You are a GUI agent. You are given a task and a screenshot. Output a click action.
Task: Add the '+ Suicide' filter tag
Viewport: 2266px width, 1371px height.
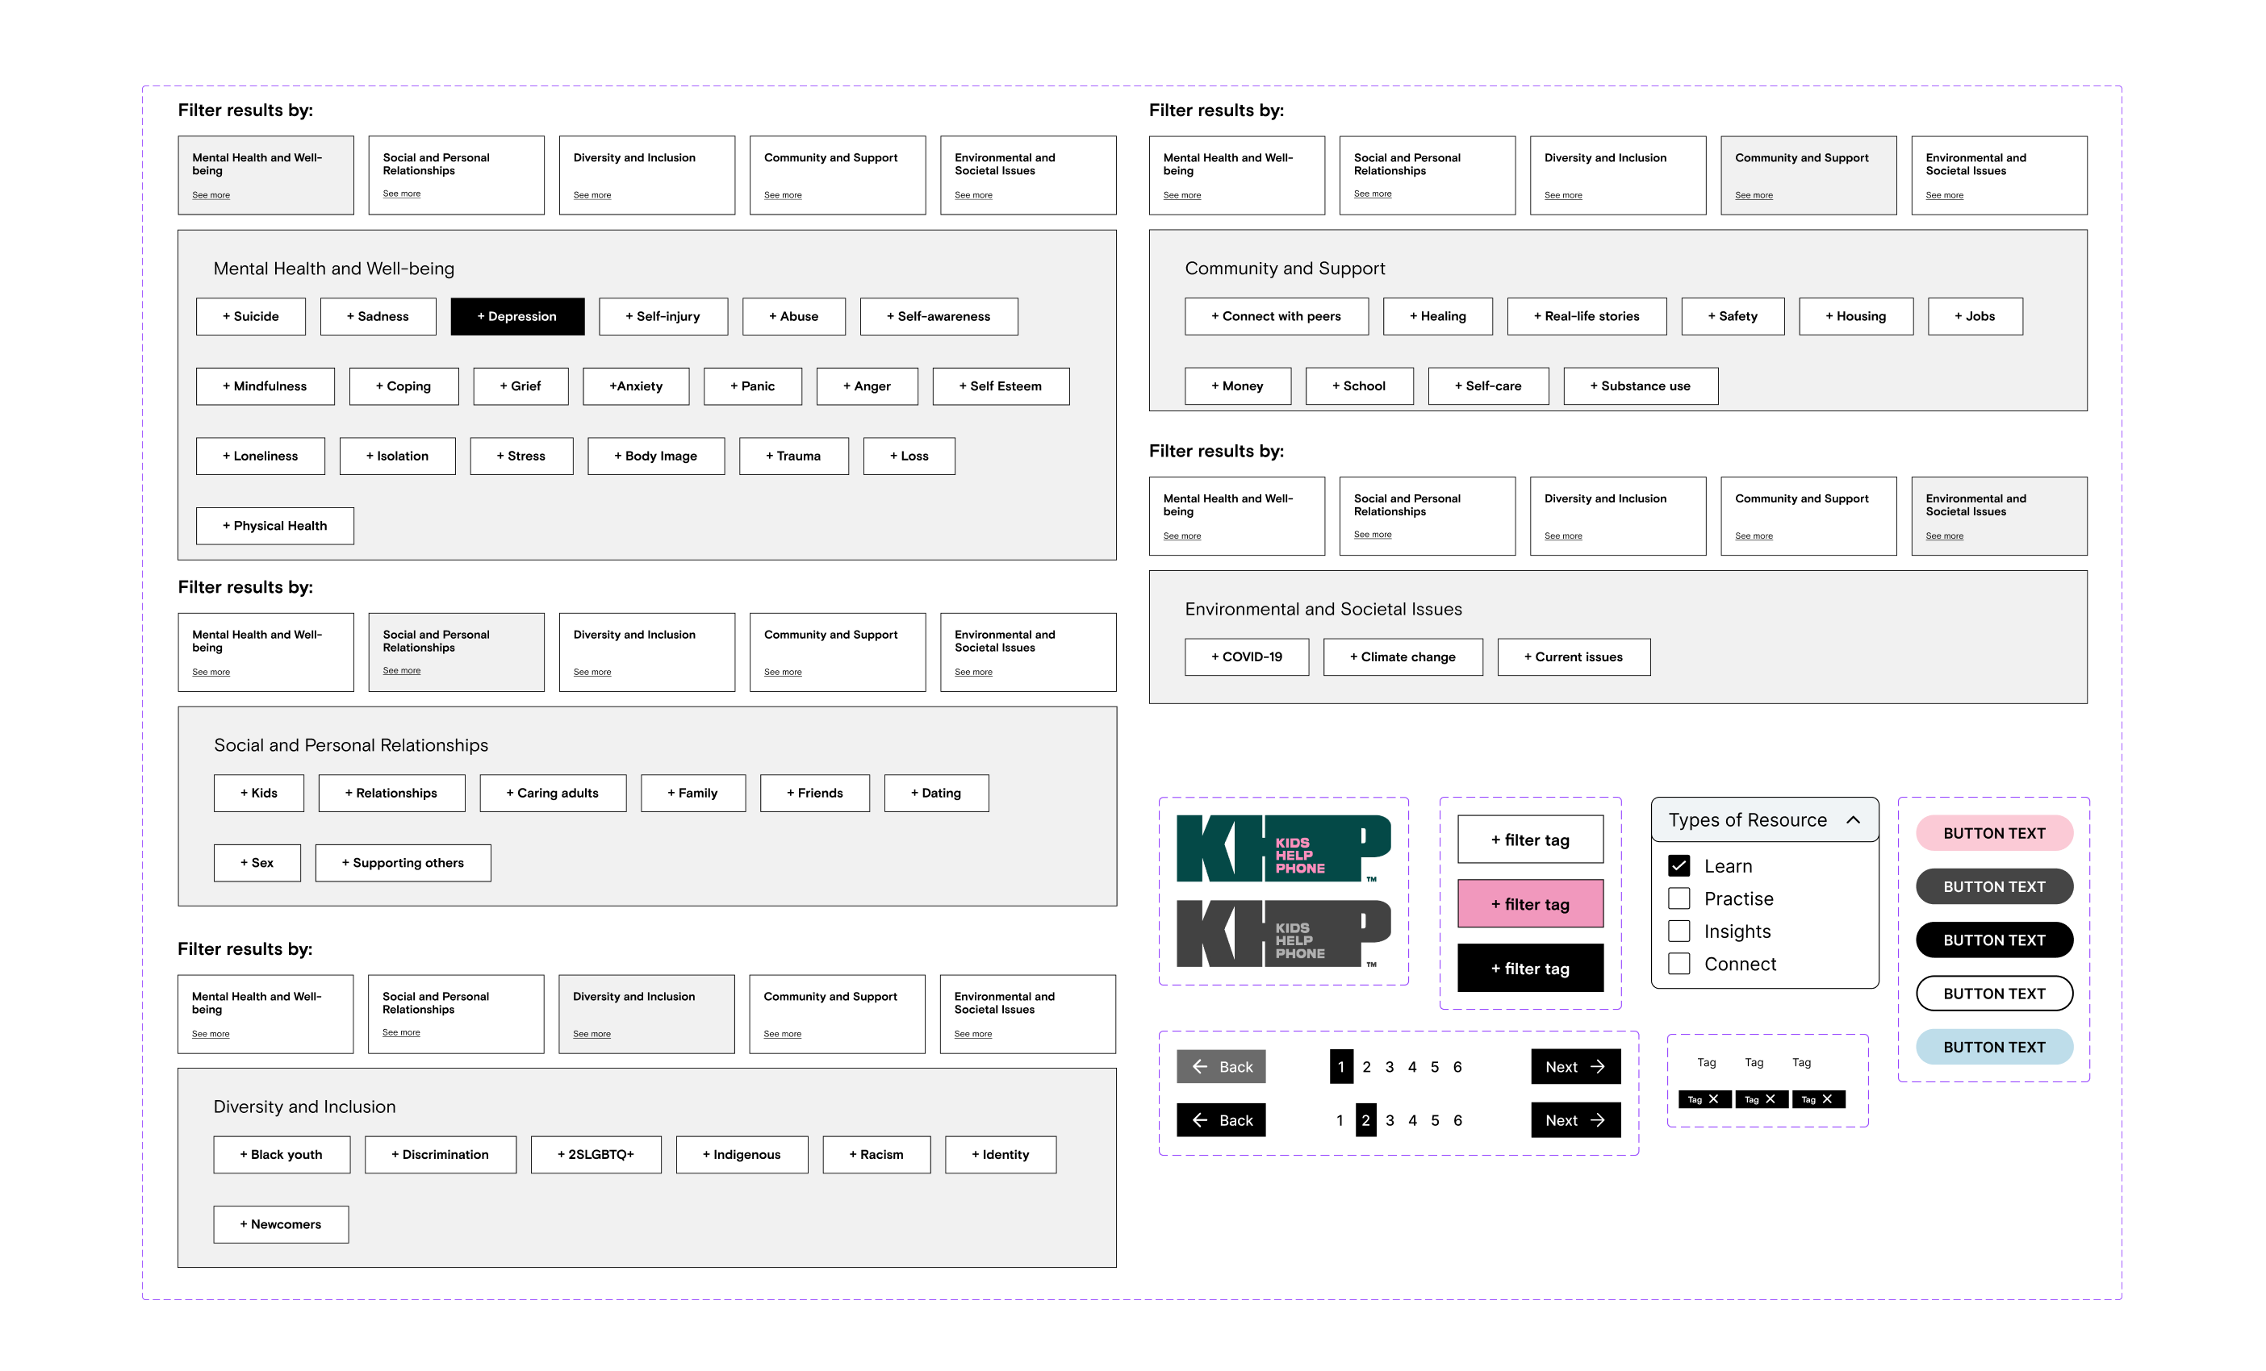click(250, 316)
